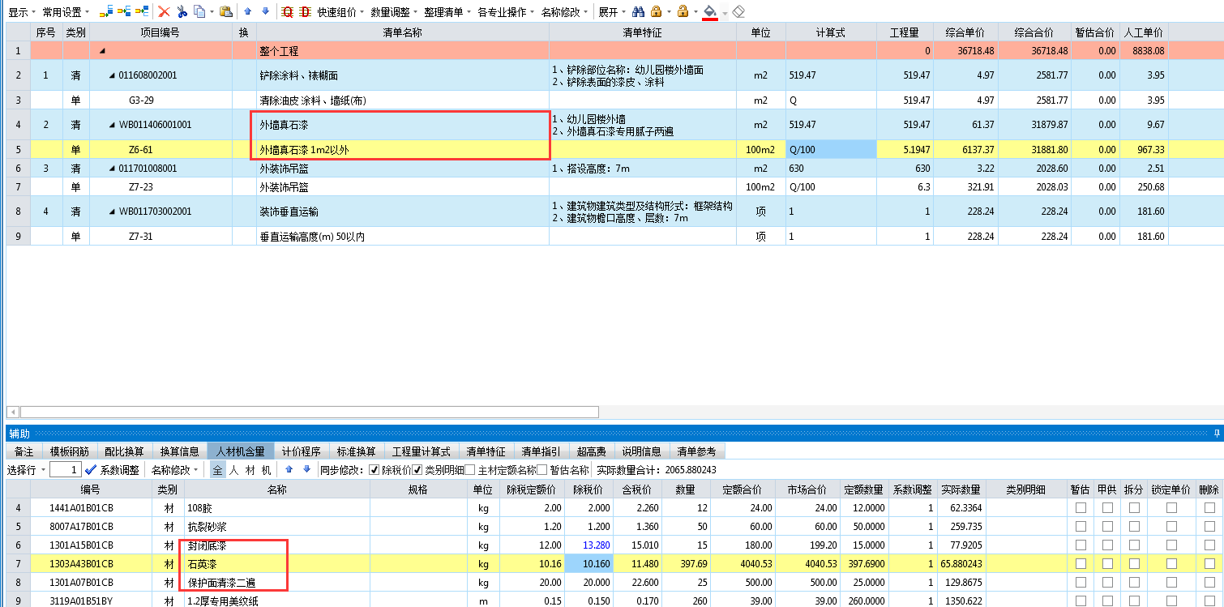The width and height of the screenshot is (1224, 607).
Task: Click the blue checkmark 系数调整 icon
Action: pos(91,469)
